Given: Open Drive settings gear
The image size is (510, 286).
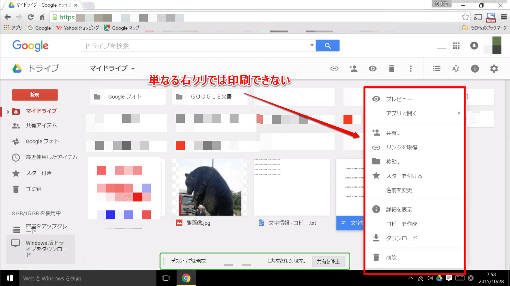Looking at the screenshot, I should (x=494, y=69).
